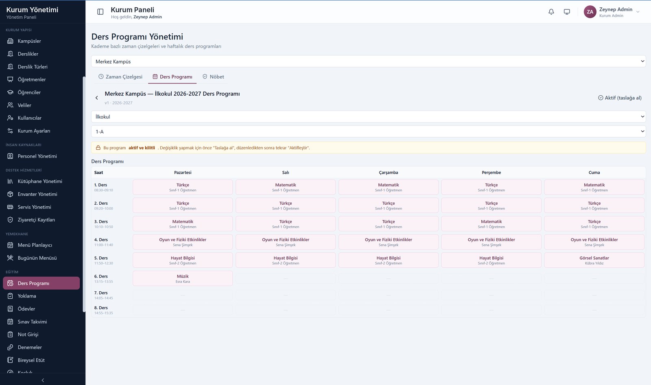Collapse the sidebar with bottom chevron
Screen dimensions: 651x385
click(x=43, y=380)
